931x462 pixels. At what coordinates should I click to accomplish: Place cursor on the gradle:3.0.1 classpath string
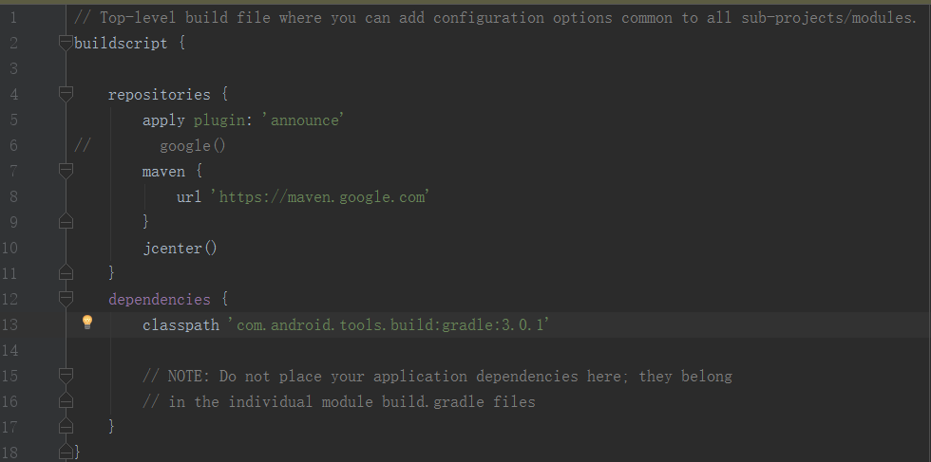389,324
